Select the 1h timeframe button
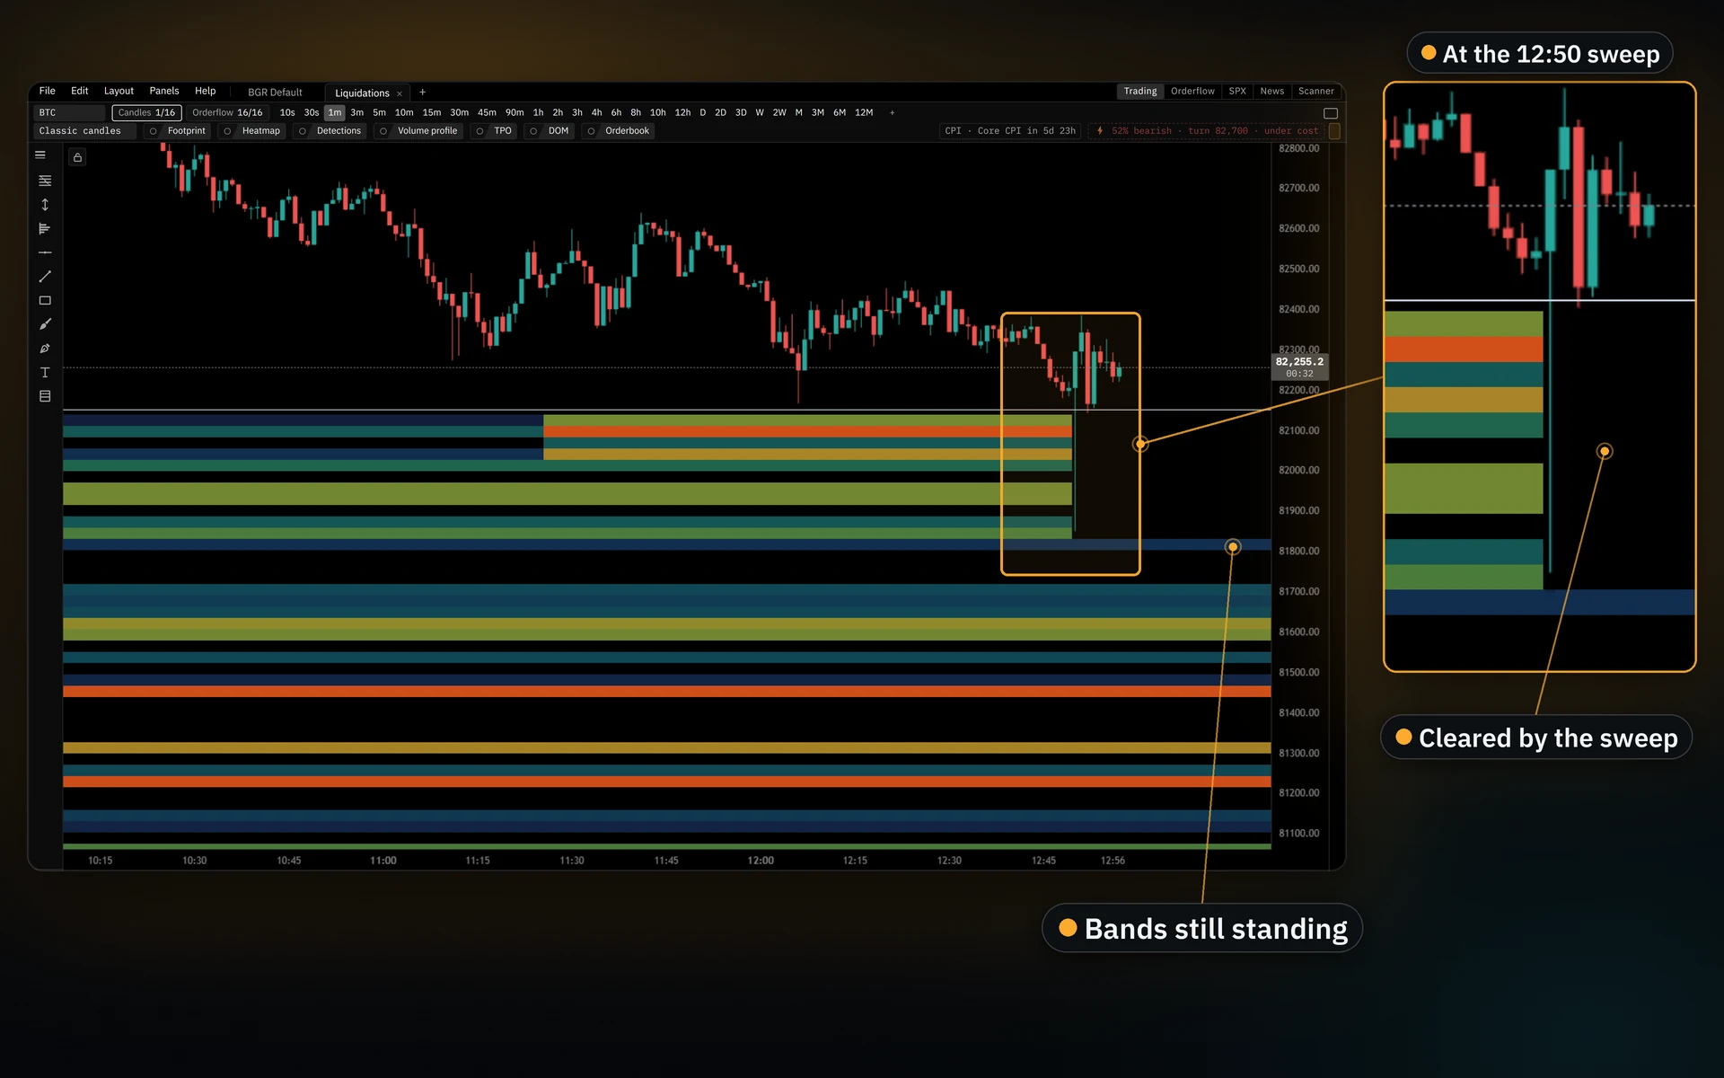Image resolution: width=1724 pixels, height=1078 pixels. pyautogui.click(x=538, y=112)
